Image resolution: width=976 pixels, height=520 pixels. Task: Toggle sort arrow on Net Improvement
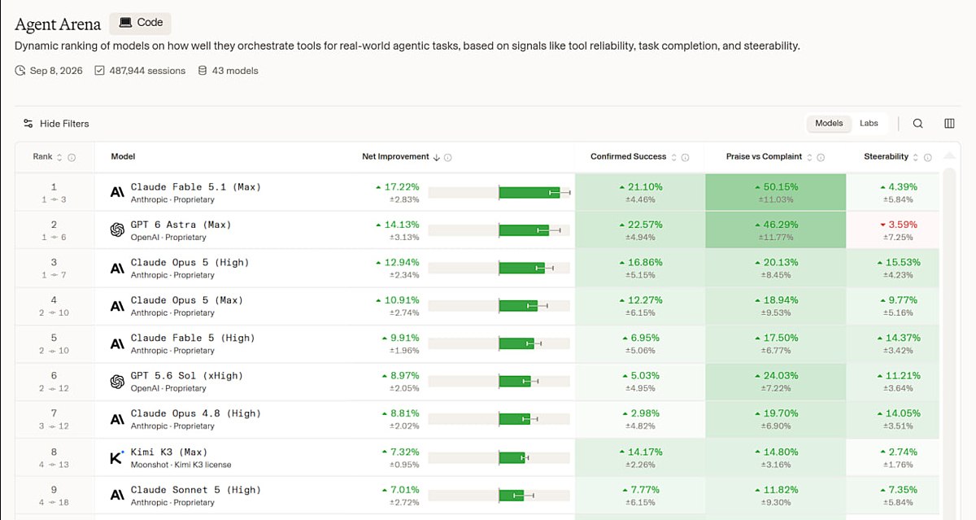(437, 157)
